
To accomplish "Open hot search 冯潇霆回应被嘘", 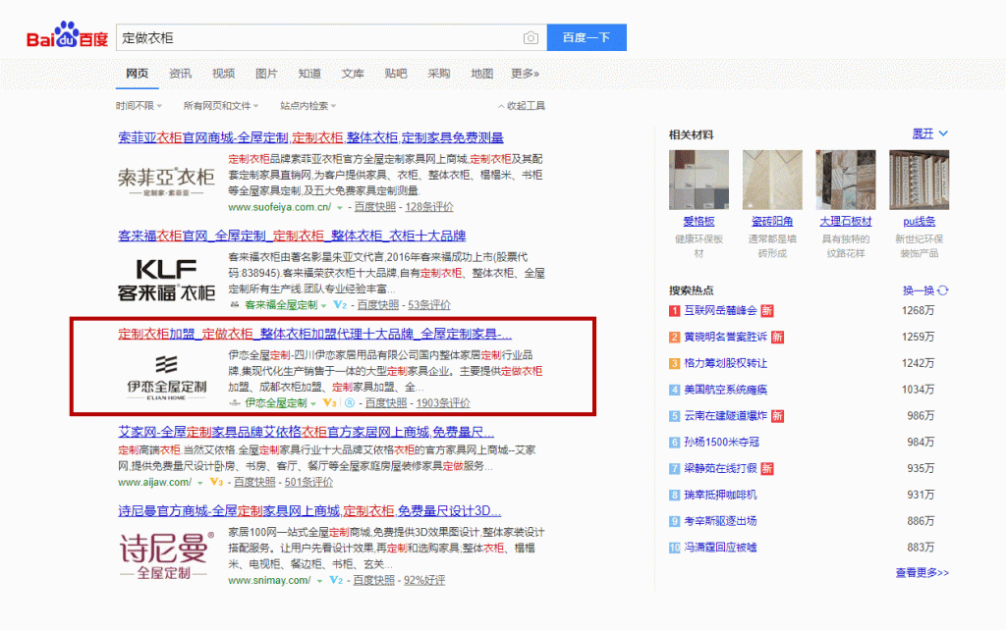I will point(720,548).
